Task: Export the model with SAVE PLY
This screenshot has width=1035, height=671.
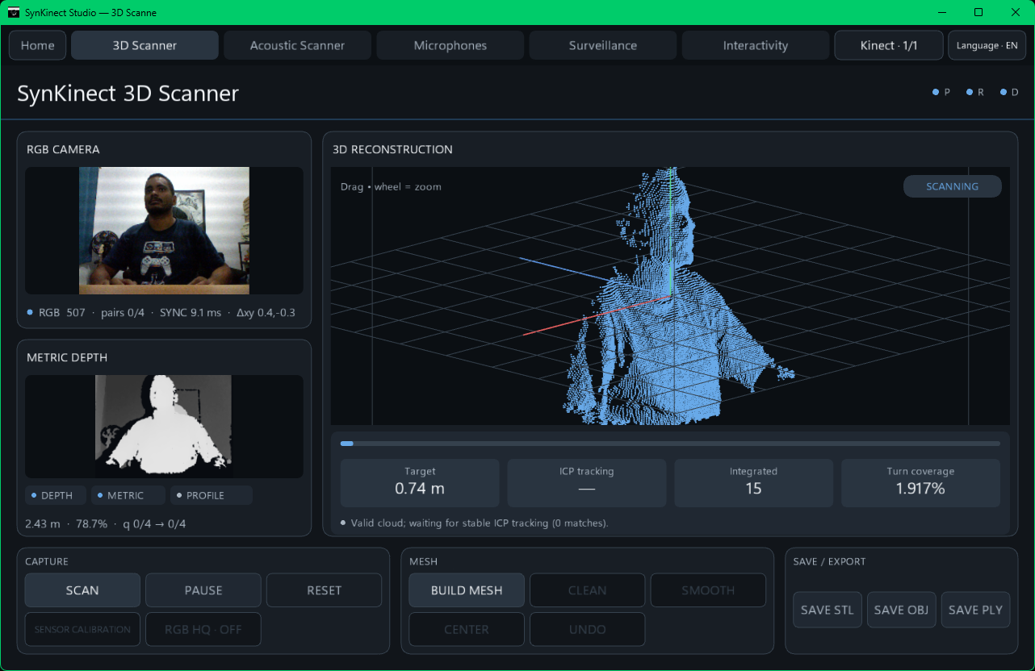Action: [x=975, y=610]
